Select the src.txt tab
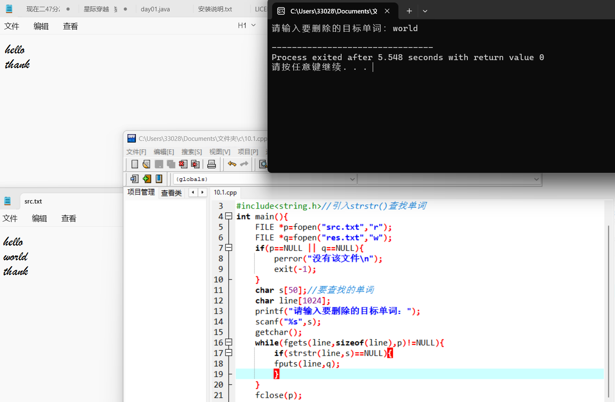Image resolution: width=615 pixels, height=402 pixels. (x=33, y=201)
